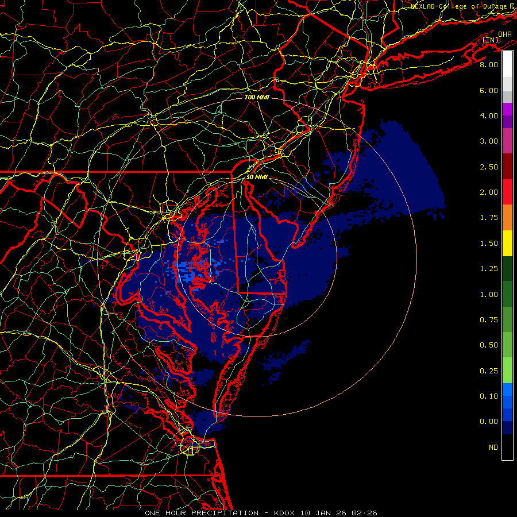517x517 pixels.
Task: Click the "0.50" legend value
Action: point(489,345)
